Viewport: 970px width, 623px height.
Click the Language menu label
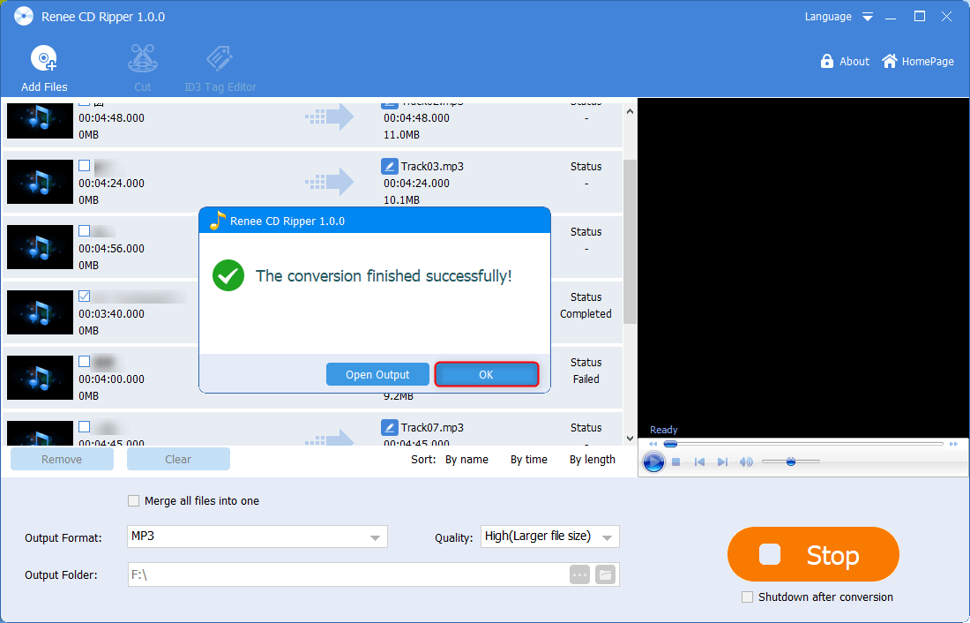828,17
